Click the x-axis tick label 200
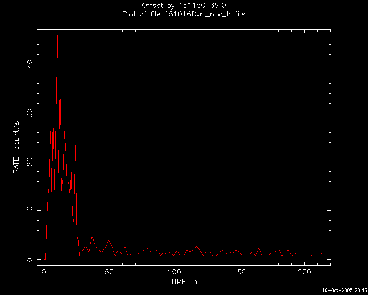The image size is (368, 295). 304,272
